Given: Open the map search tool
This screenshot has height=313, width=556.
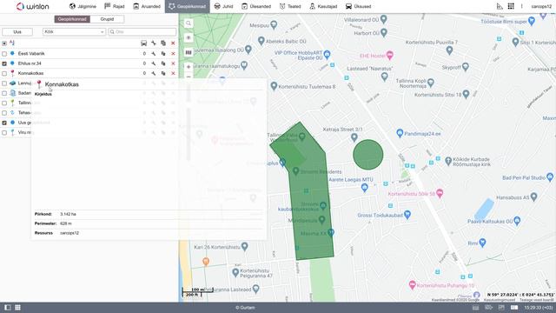Looking at the screenshot, I should (x=189, y=23).
